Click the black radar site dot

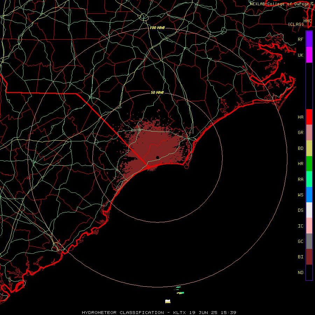[157, 157]
